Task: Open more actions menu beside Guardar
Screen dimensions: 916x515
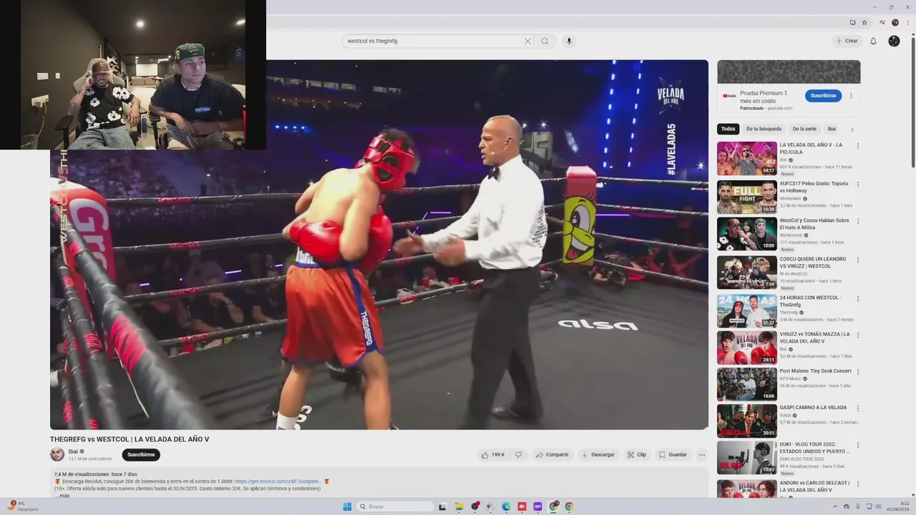Action: [702, 455]
